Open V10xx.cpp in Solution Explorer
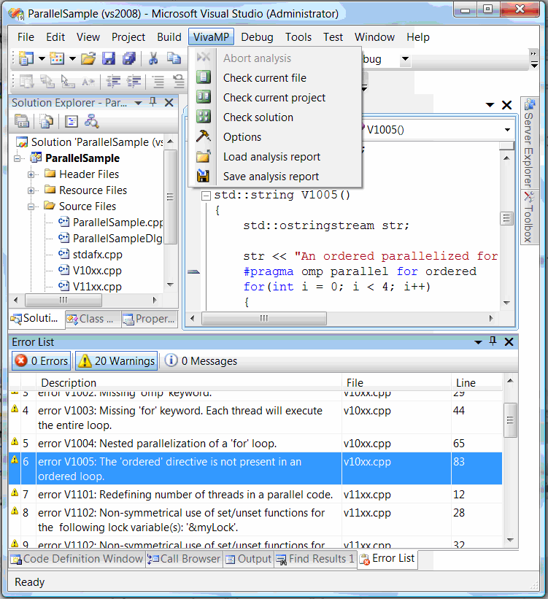This screenshot has width=548, height=599. (97, 271)
